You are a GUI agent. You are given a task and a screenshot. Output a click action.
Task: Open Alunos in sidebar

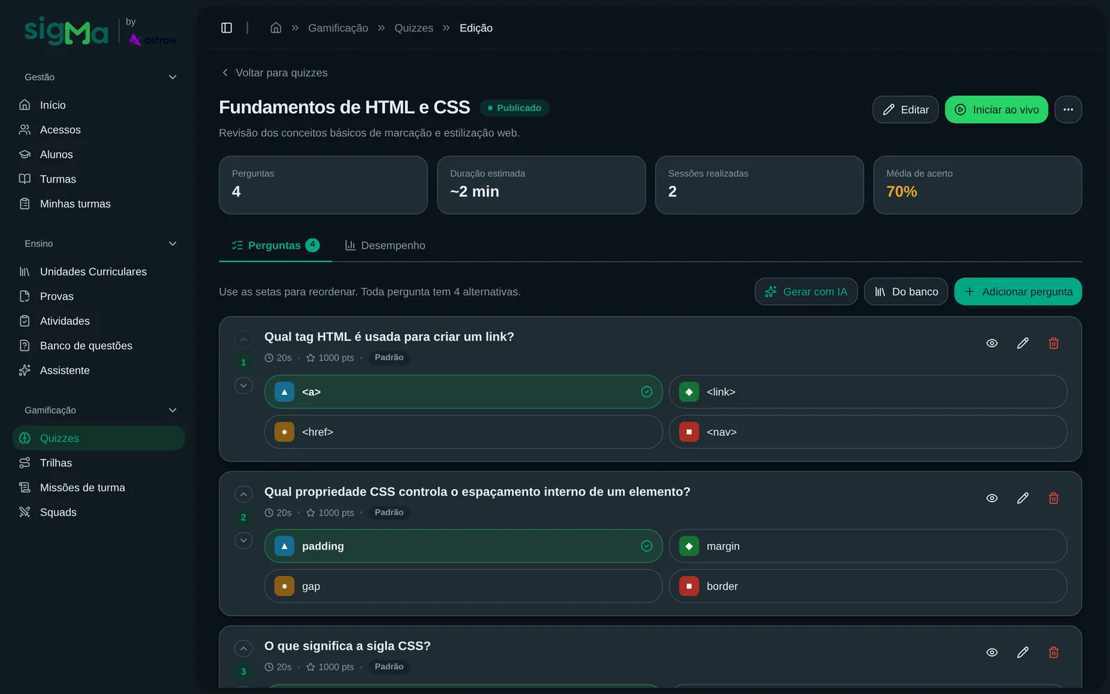[x=99, y=154]
